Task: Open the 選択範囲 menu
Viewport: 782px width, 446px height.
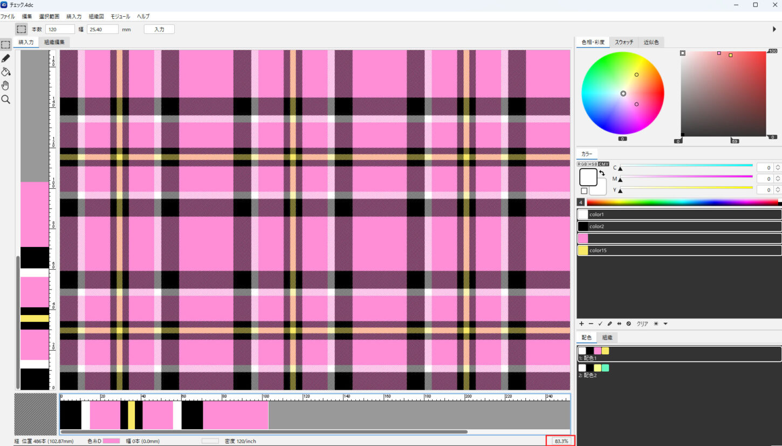Action: pyautogui.click(x=49, y=17)
